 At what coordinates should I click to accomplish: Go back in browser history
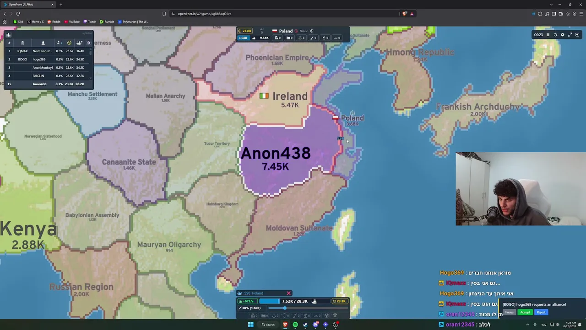point(5,14)
